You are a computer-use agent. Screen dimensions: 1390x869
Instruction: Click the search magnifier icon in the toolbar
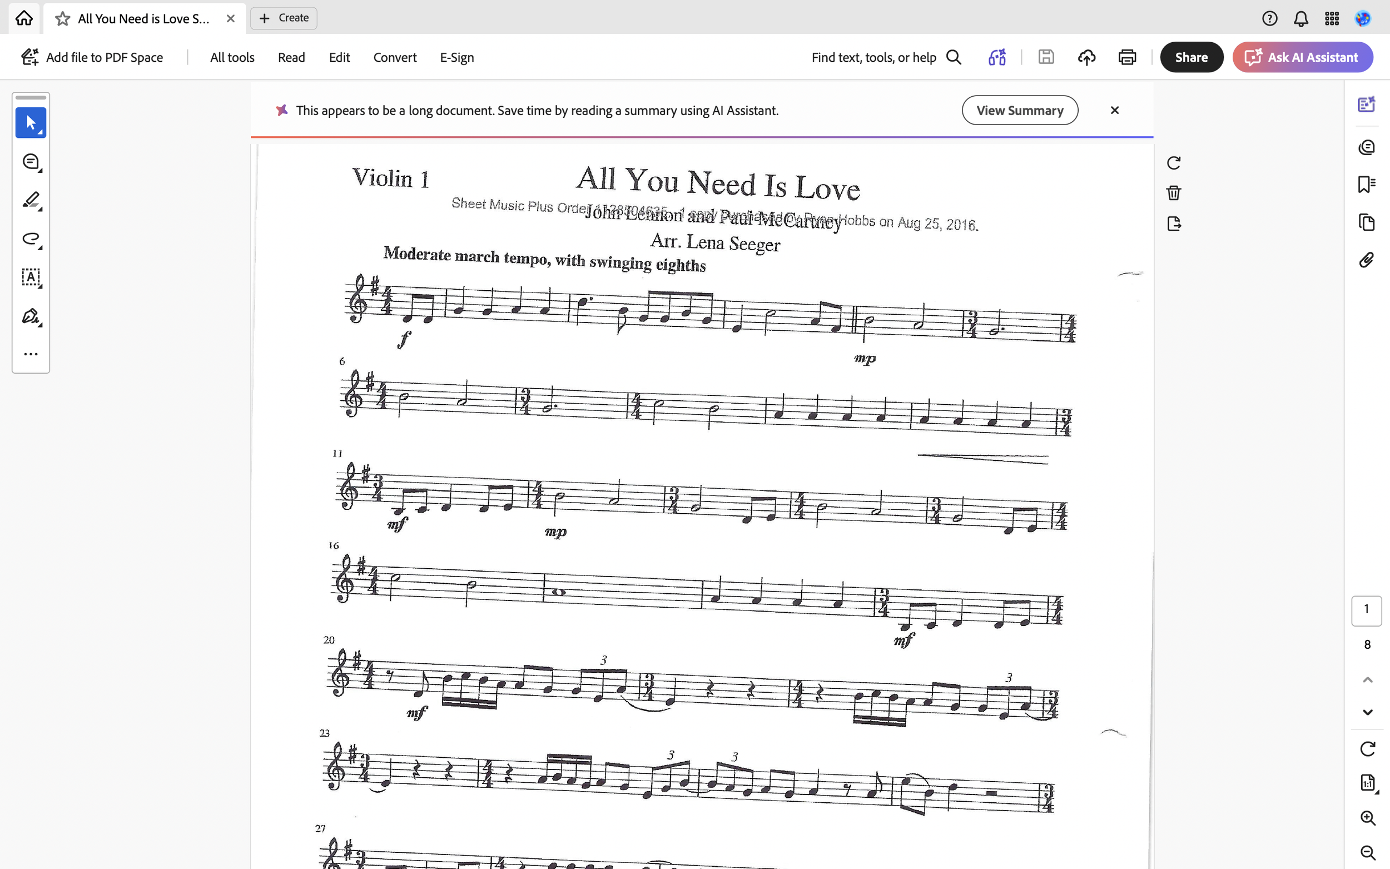click(x=954, y=57)
